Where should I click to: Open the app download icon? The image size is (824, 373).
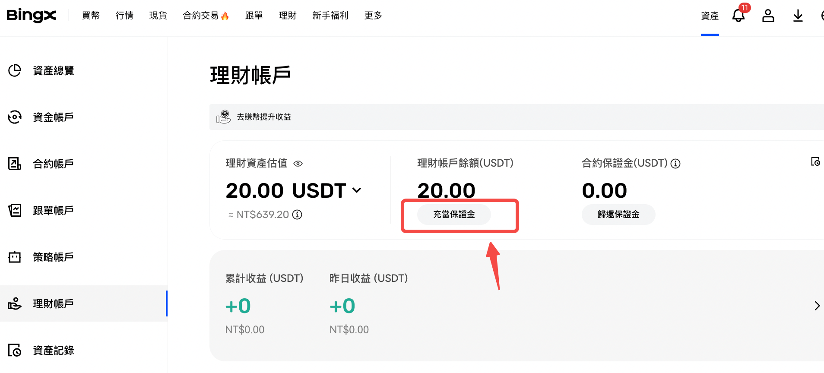tap(798, 16)
